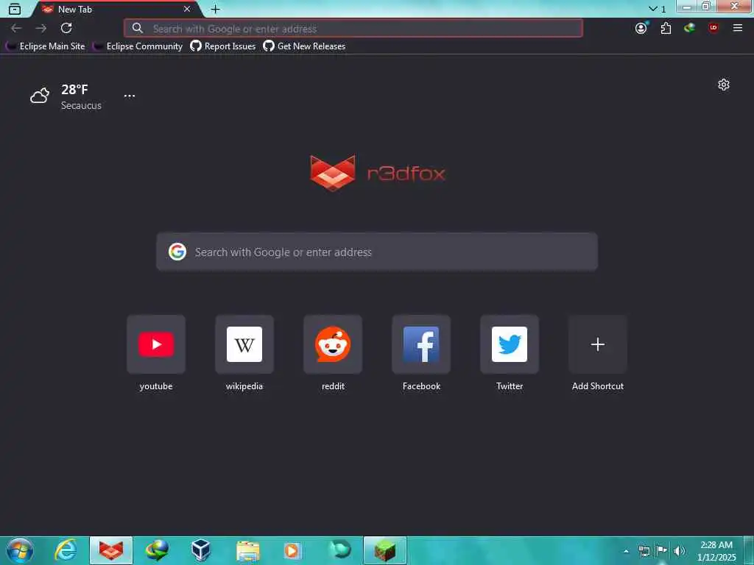
Task: Open the wikipedia shortcut tile
Action: [x=244, y=344]
